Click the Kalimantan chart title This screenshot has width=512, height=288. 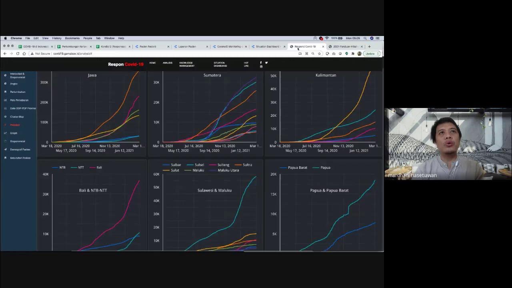(326, 75)
